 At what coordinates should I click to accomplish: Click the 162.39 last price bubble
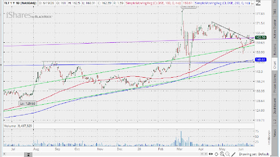261,38
